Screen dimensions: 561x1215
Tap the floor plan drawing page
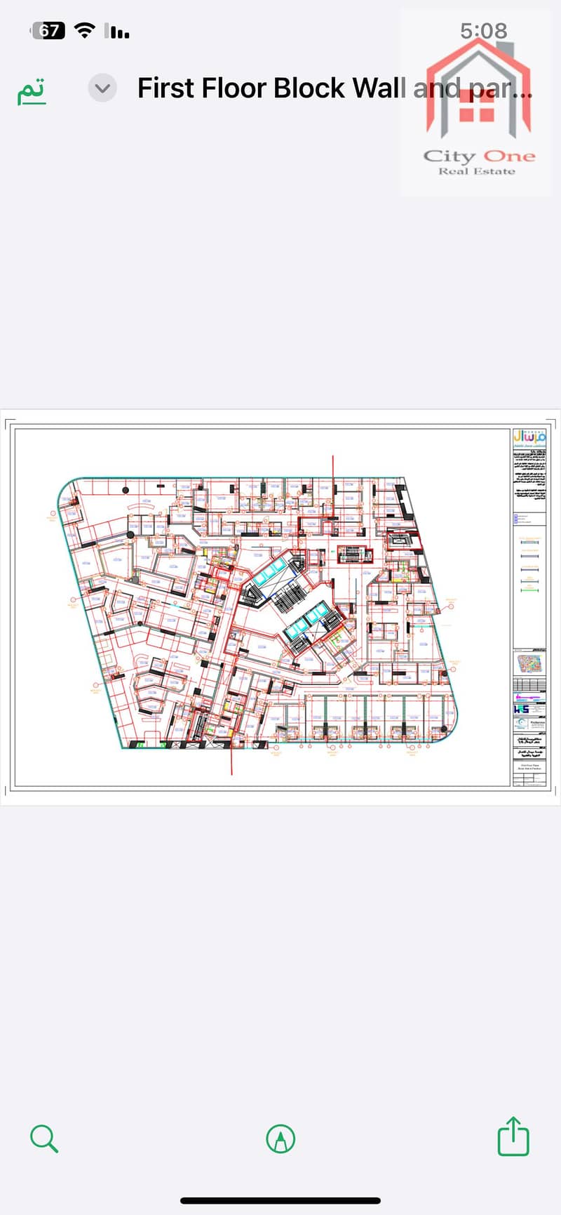tap(280, 607)
